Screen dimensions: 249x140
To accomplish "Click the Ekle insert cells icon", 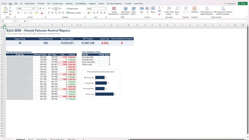I will (x=142, y=9).
